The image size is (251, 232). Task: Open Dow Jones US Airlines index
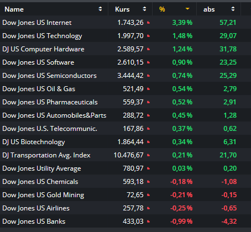[x=36, y=208]
